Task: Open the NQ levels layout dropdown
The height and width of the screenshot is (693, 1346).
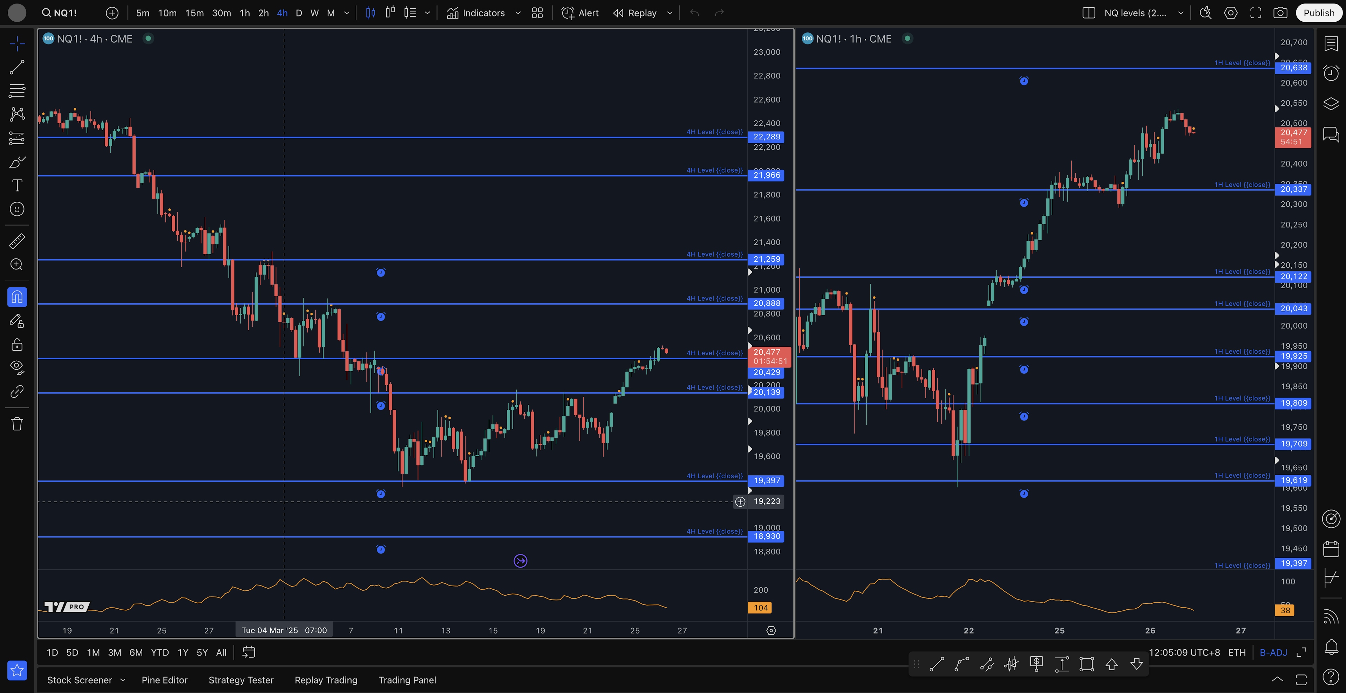Action: (1180, 13)
